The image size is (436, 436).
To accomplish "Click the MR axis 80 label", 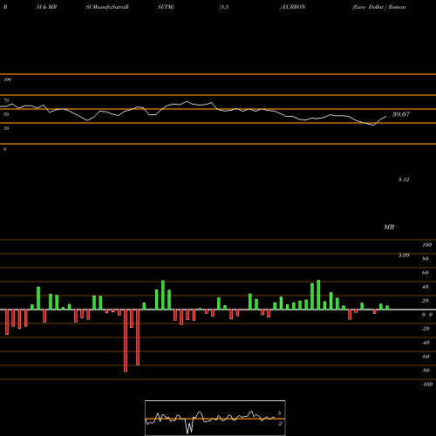I will (x=426, y=259).
